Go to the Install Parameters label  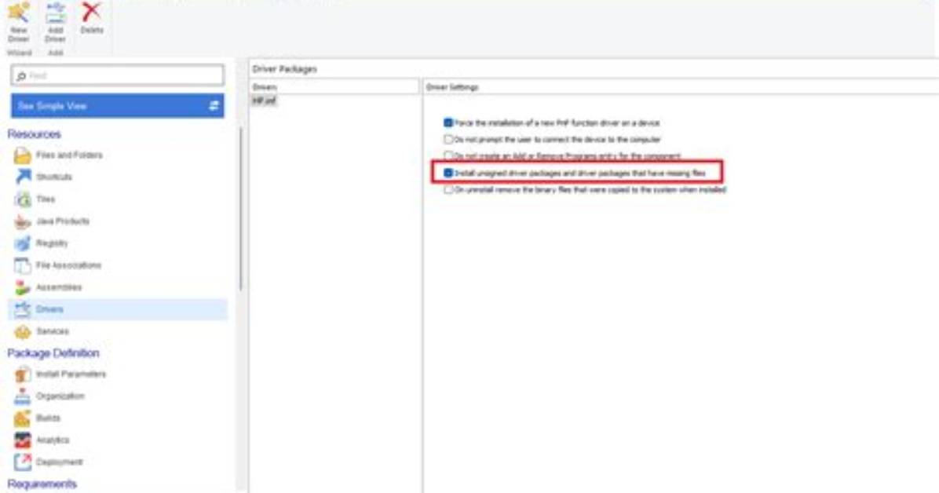(x=71, y=374)
